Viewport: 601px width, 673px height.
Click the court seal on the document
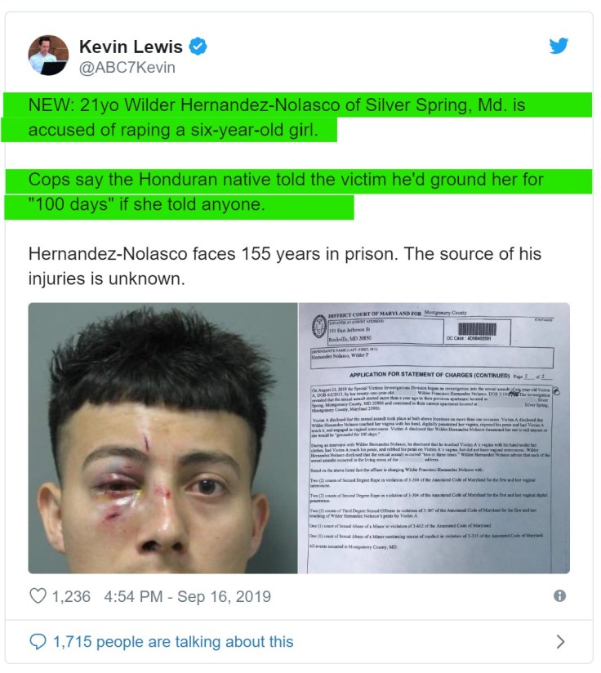point(319,327)
